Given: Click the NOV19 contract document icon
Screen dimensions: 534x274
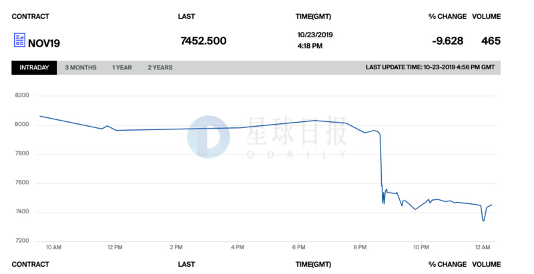Looking at the screenshot, I should 19,41.
